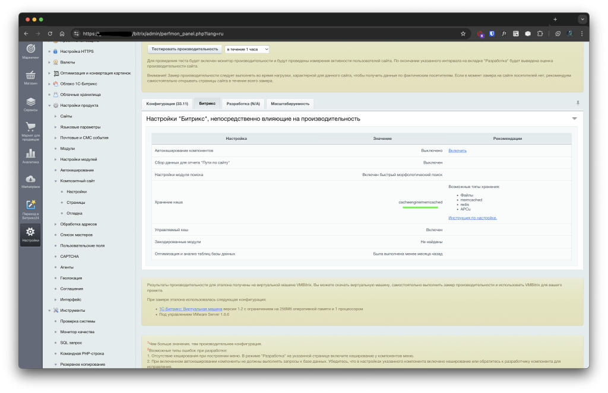Expand the Обработка адресов tree node

[x=55, y=224]
